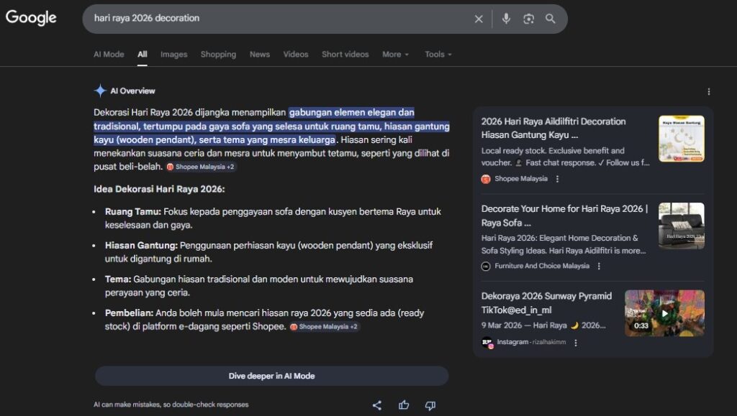Expand the Tools dropdown

(438, 55)
